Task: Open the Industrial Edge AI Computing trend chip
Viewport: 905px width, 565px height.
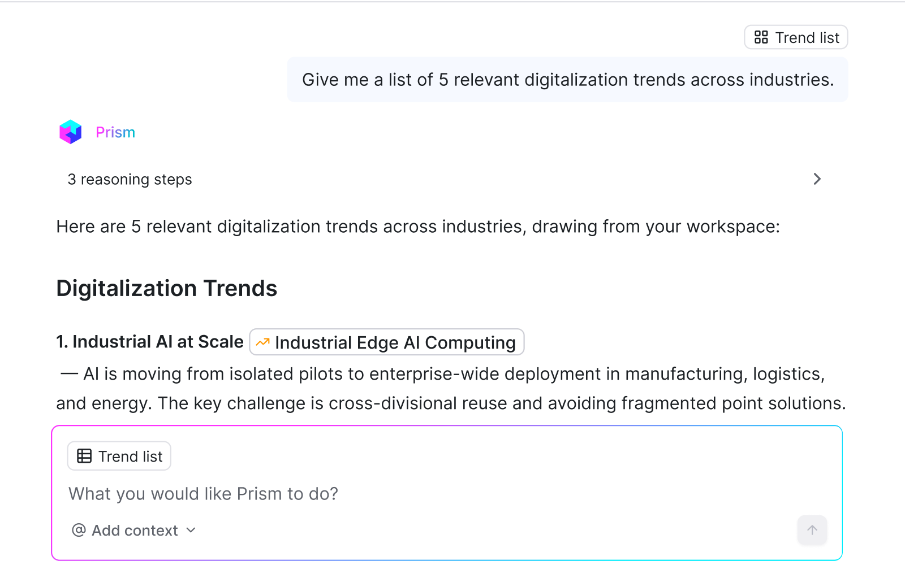Action: (387, 342)
